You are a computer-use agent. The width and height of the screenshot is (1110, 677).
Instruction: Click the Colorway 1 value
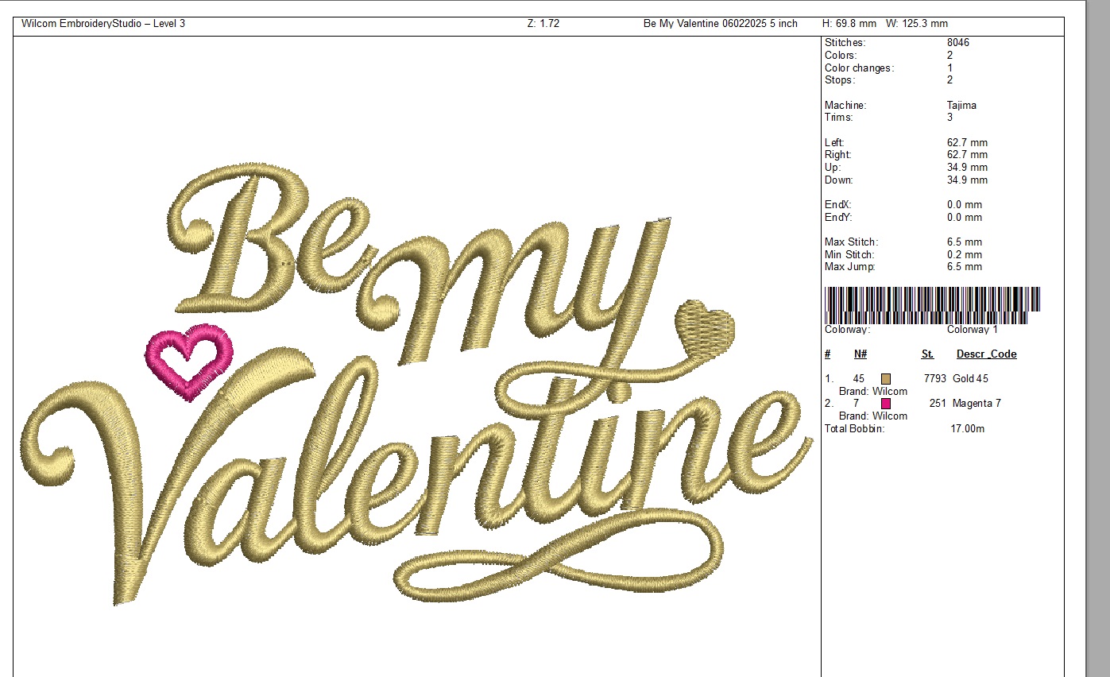(x=973, y=330)
